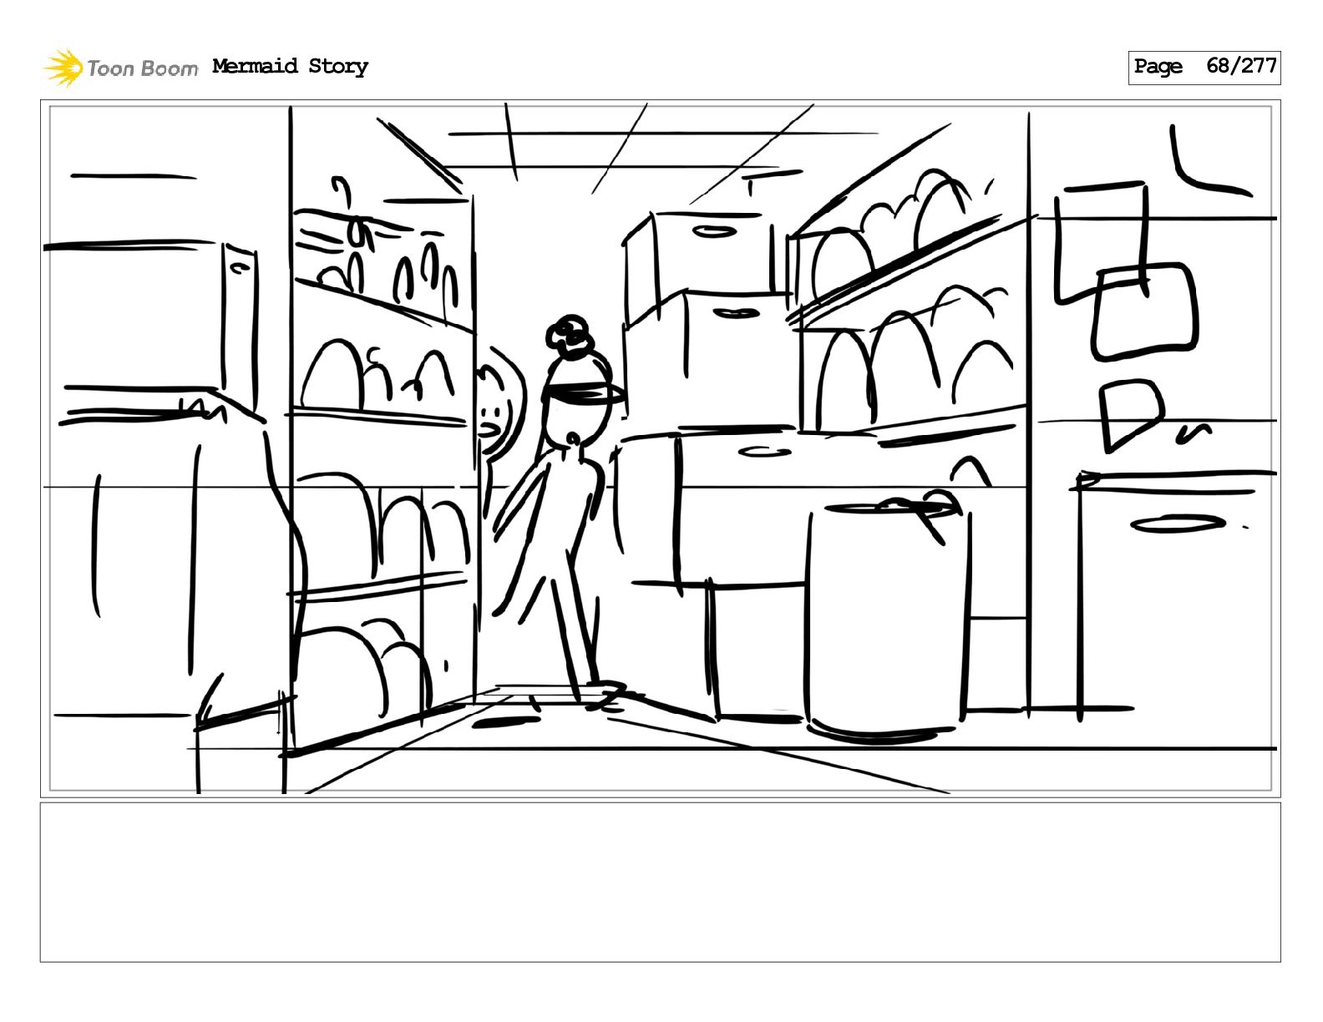Select the 'Mermaid Story' title text
The width and height of the screenshot is (1323, 1022).
tap(290, 67)
